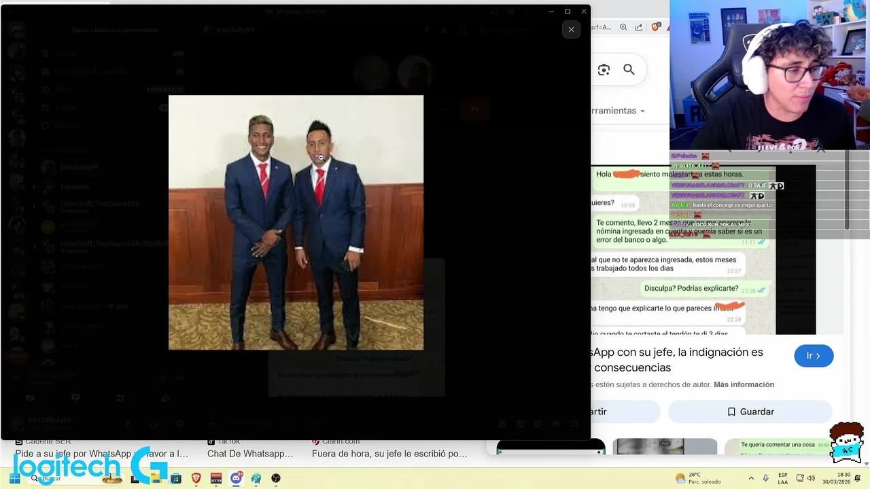
Task: Open the Más información link
Action: point(744,384)
